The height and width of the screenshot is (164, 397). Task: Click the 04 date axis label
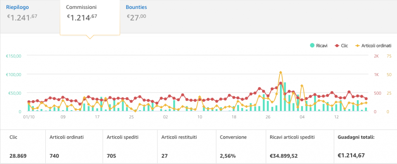(x=302, y=117)
